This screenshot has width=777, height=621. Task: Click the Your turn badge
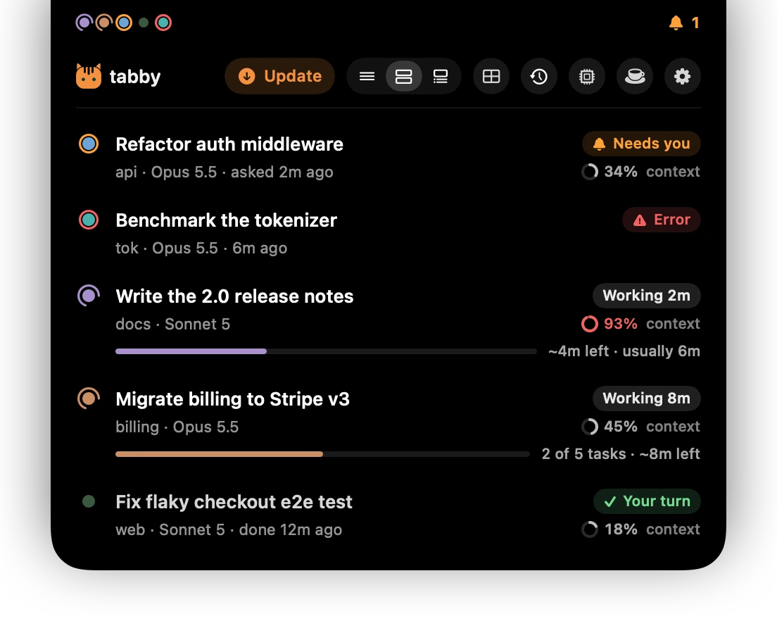pyautogui.click(x=647, y=501)
